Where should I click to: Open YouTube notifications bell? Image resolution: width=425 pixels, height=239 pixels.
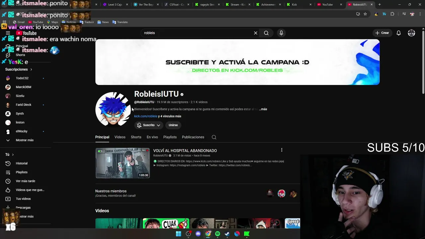(398, 33)
